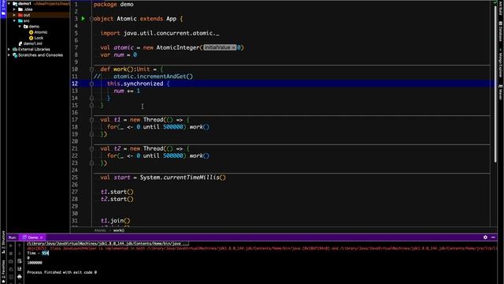Click the work() breadcrumb
Screen dimensions: 504x284
[x=119, y=230]
